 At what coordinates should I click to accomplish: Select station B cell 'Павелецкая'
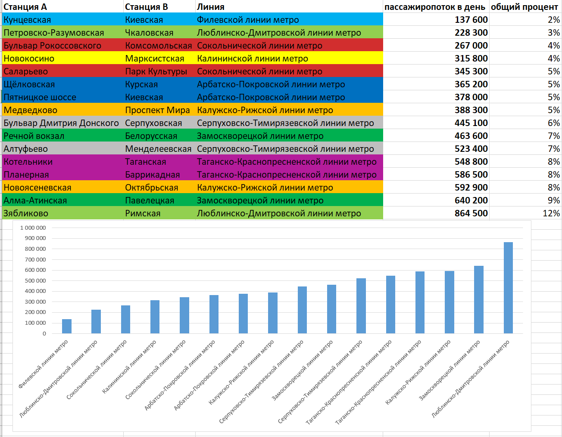(159, 200)
